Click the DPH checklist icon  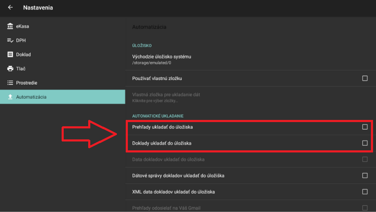(x=10, y=41)
